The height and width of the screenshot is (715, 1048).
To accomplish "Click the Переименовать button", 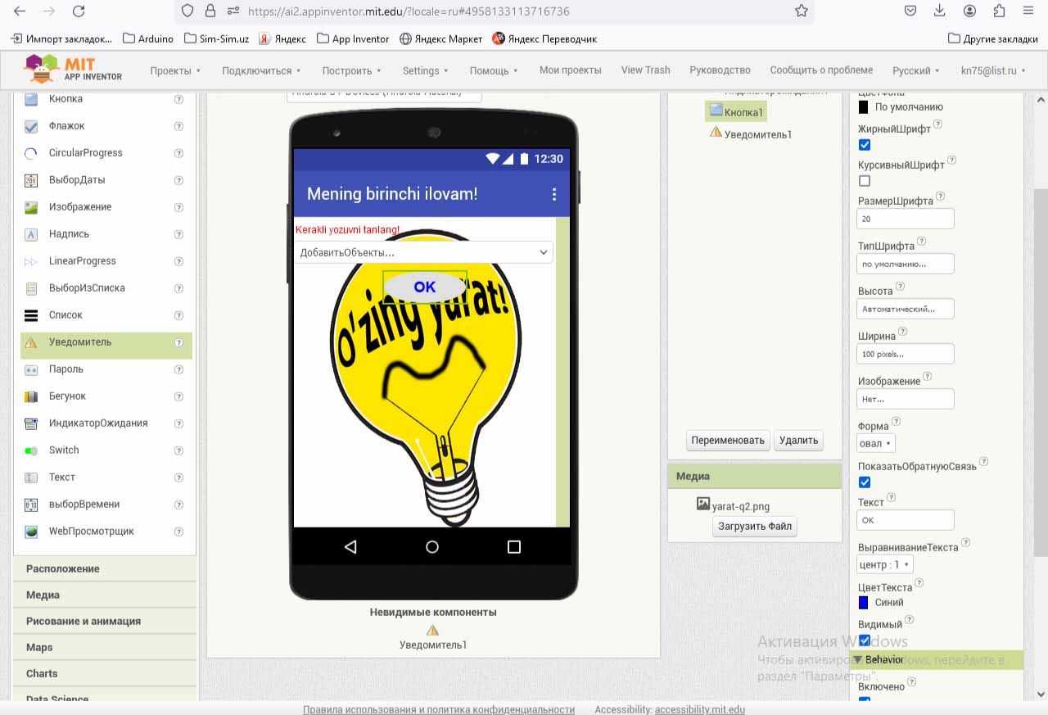I will 727,440.
